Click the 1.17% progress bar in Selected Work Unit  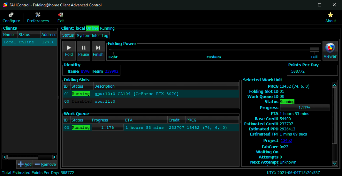305,107
